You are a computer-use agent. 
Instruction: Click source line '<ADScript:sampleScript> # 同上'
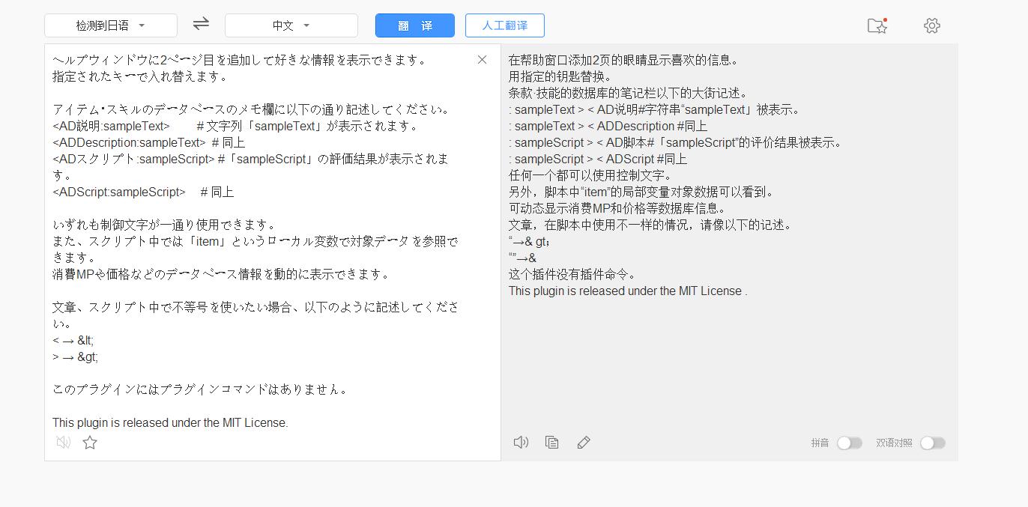(143, 192)
